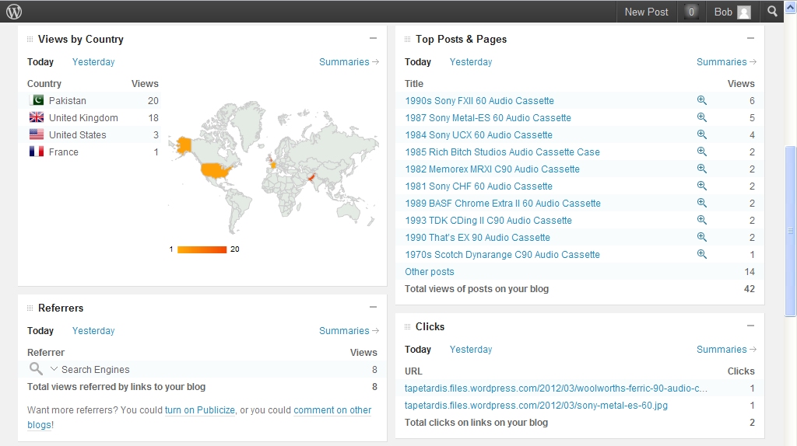Click New Post in the admin bar
This screenshot has height=446, width=797.
(646, 12)
